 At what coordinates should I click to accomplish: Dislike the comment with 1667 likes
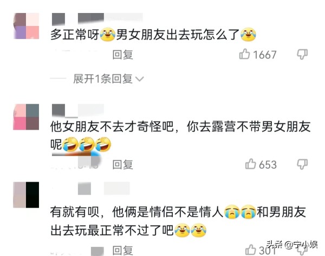point(302,54)
